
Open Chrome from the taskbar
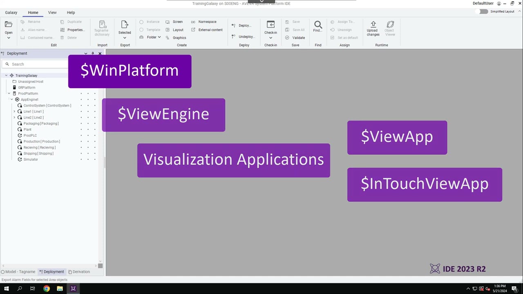pos(46,289)
